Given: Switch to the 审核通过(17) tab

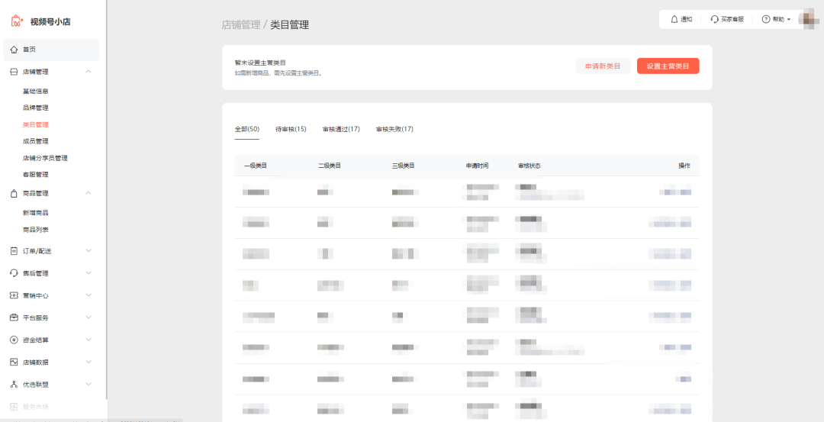Looking at the screenshot, I should (341, 129).
